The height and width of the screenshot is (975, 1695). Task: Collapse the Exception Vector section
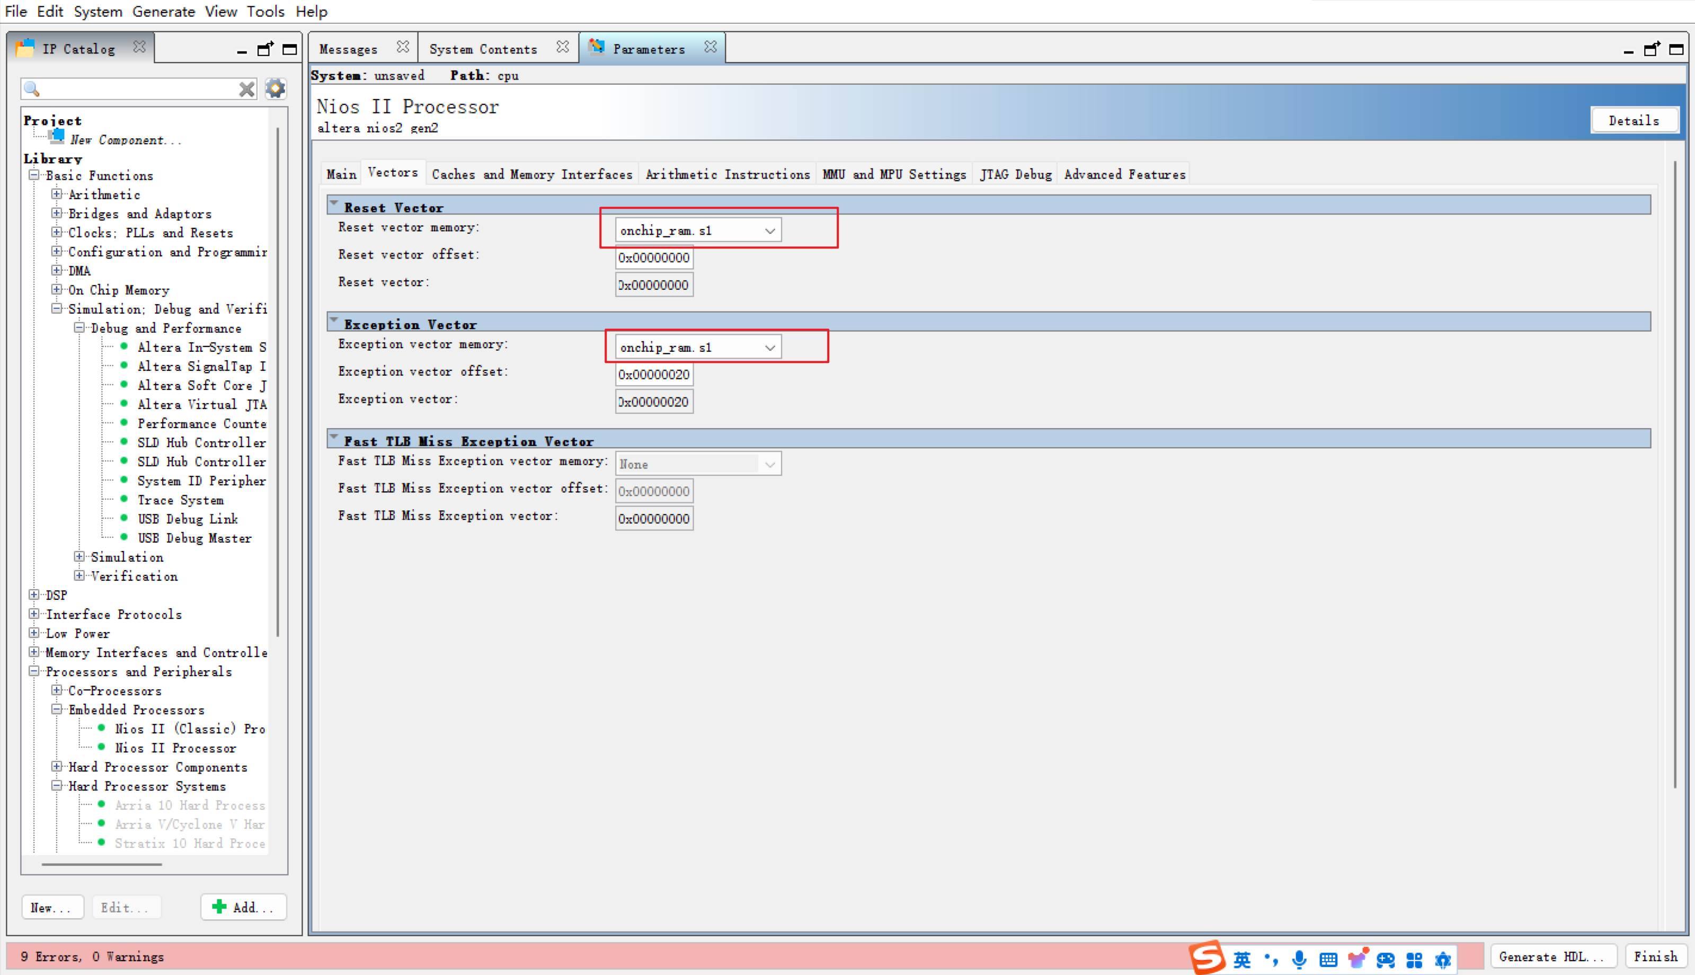click(334, 321)
